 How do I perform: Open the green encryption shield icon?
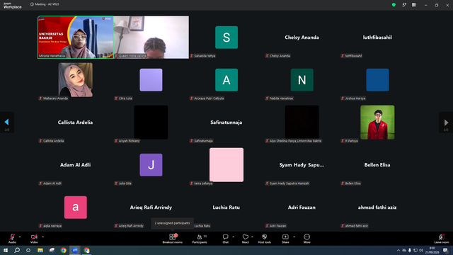click(394, 5)
